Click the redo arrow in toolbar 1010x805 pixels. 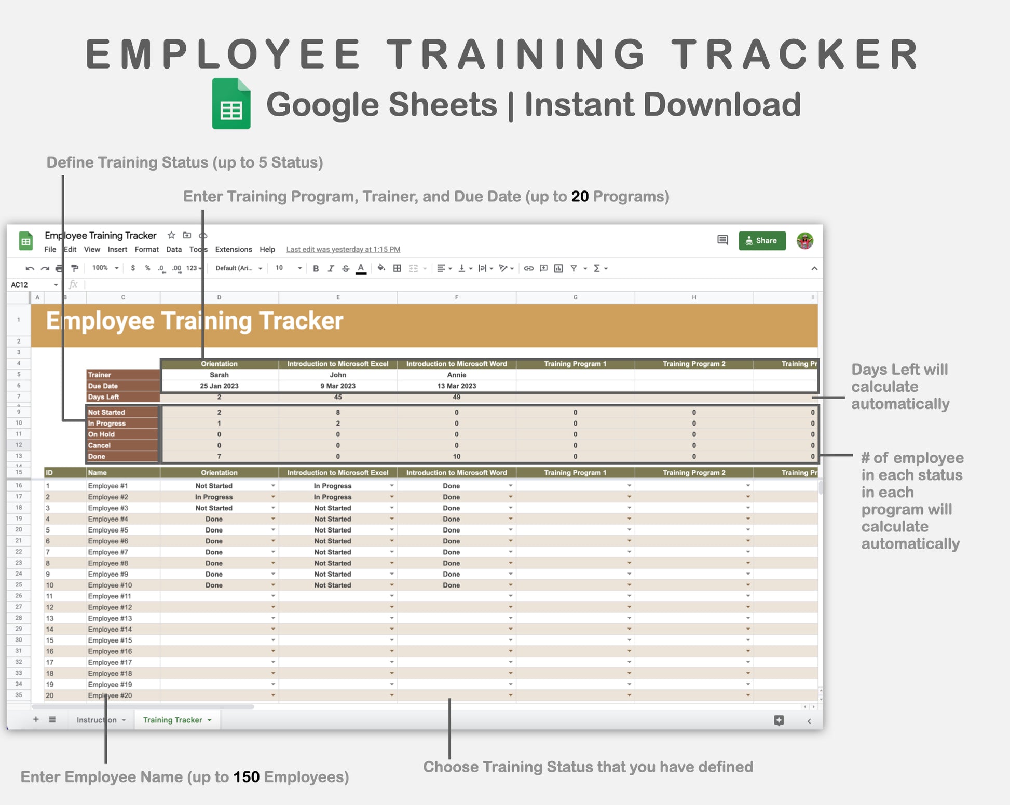tap(45, 268)
